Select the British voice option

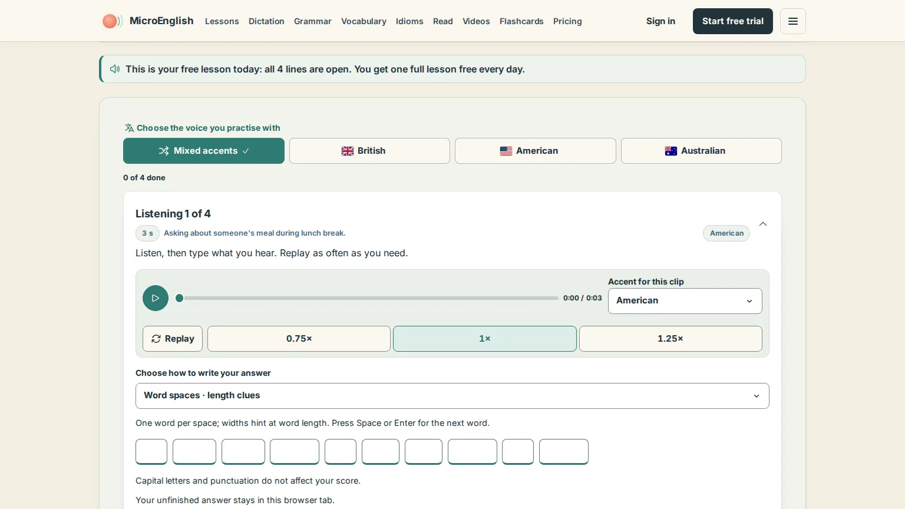[369, 151]
